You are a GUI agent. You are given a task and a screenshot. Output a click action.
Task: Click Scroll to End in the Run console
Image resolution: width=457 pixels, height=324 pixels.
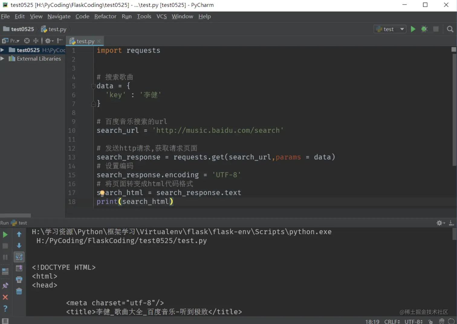coord(19,268)
